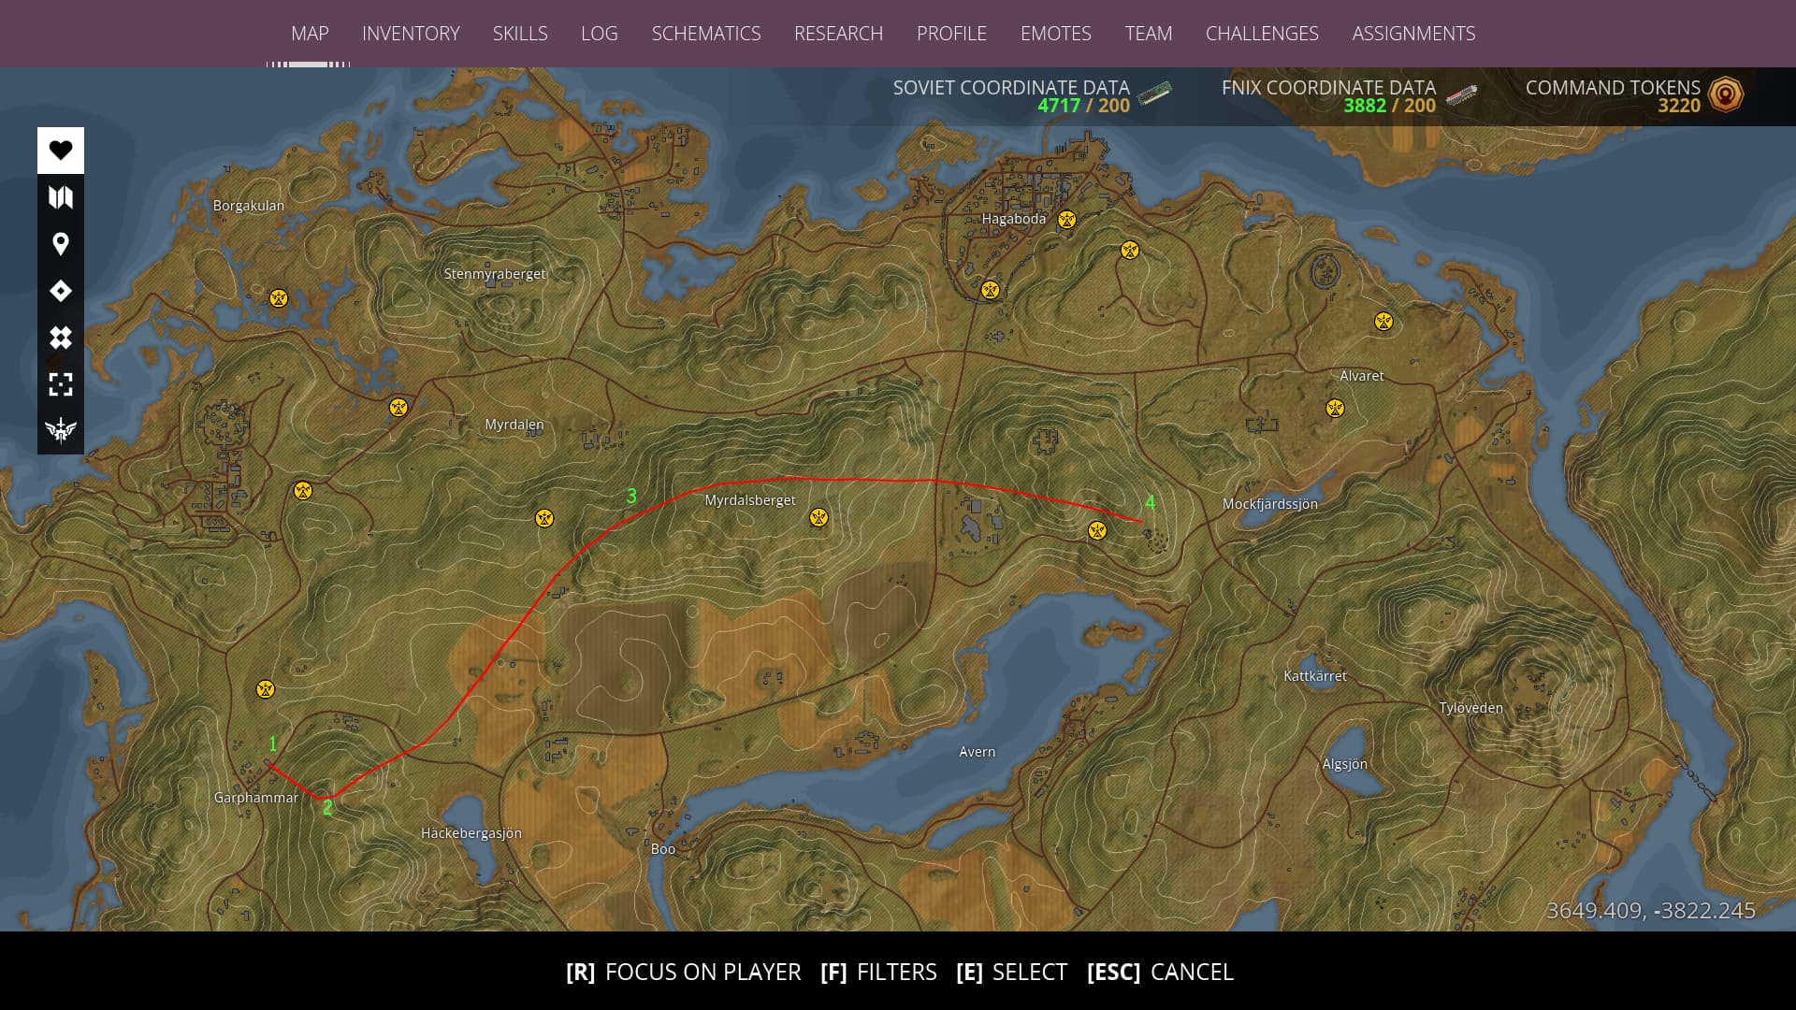The height and width of the screenshot is (1010, 1796).
Task: Click the Myrdalen place name
Action: (514, 425)
